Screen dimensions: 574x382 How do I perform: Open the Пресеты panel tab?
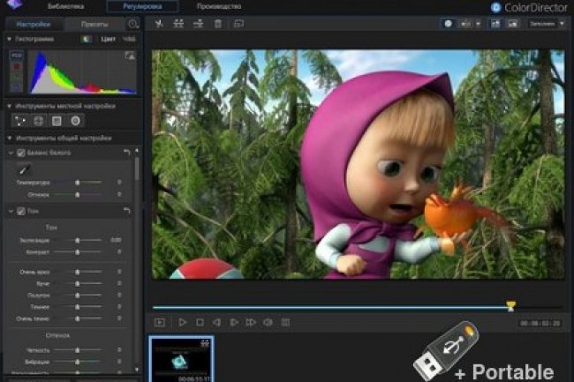pos(95,24)
